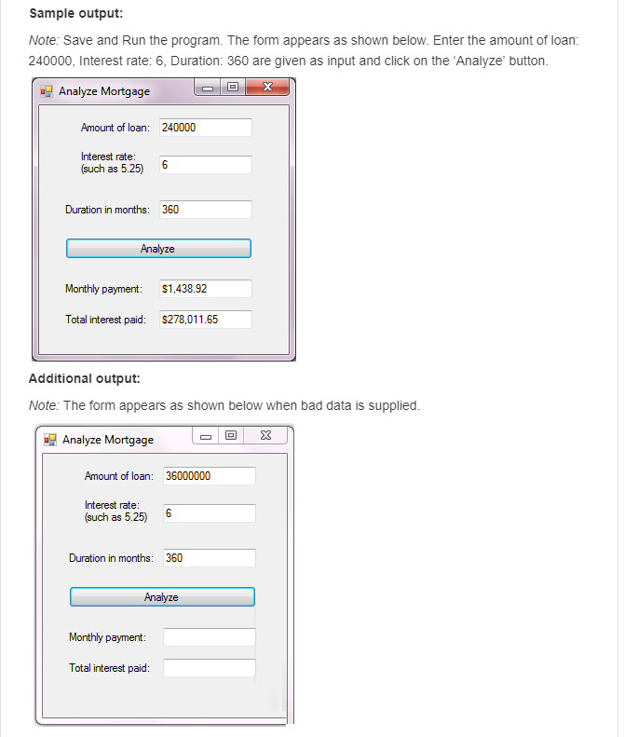Click '(such as 5.25)' label in first form
Screen dimensions: 624x737
(x=113, y=169)
